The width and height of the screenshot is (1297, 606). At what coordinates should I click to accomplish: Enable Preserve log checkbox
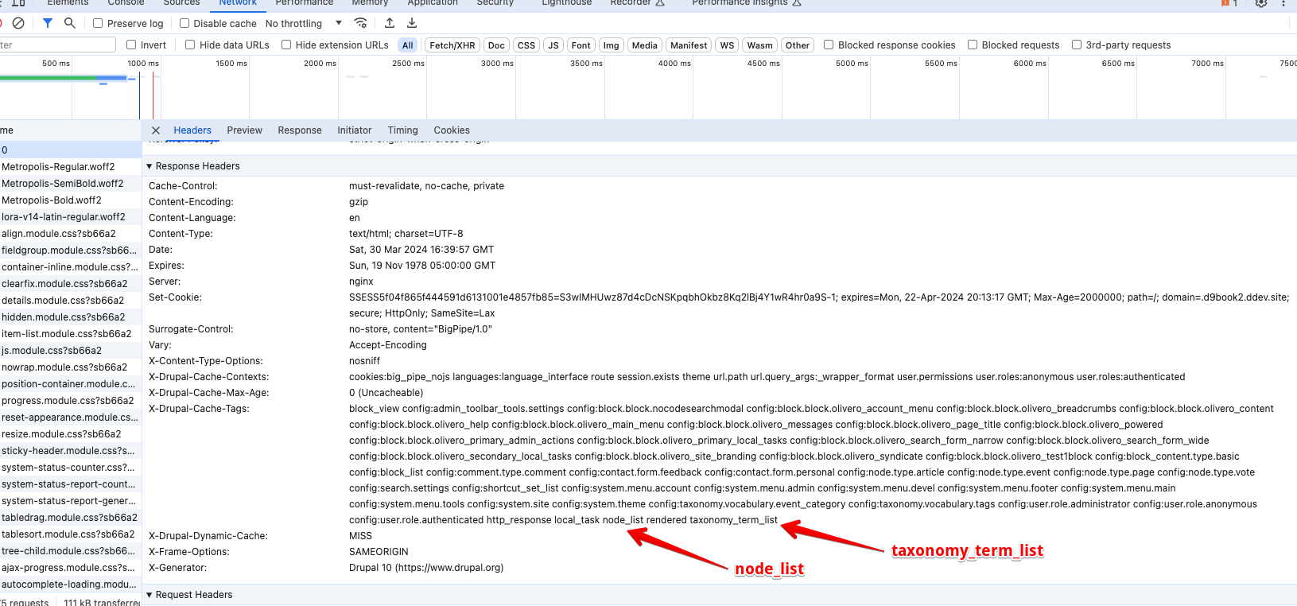tap(98, 23)
